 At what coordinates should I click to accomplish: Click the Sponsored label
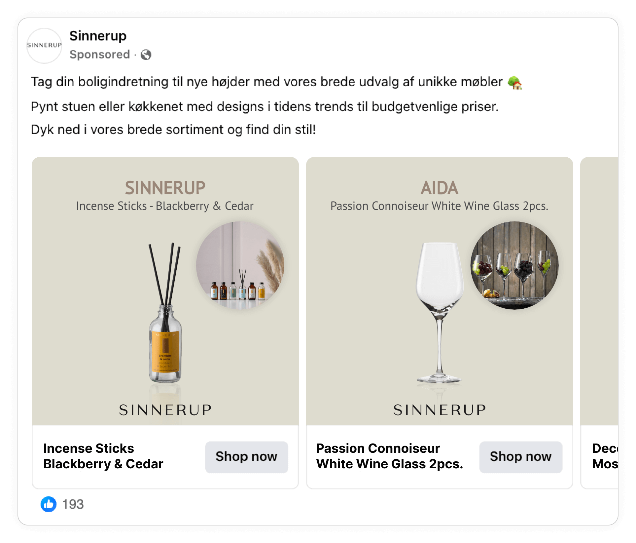point(100,55)
